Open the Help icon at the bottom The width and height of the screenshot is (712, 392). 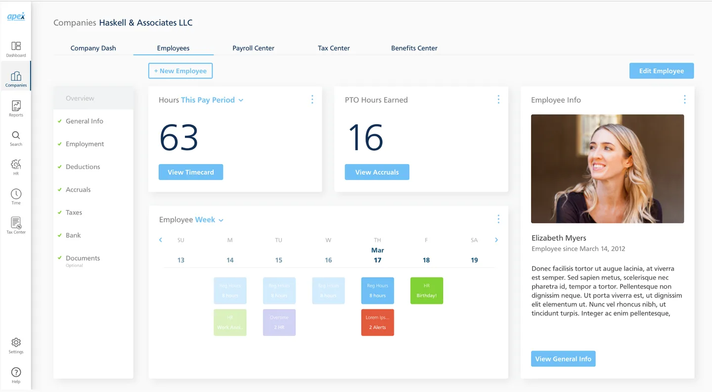(16, 372)
